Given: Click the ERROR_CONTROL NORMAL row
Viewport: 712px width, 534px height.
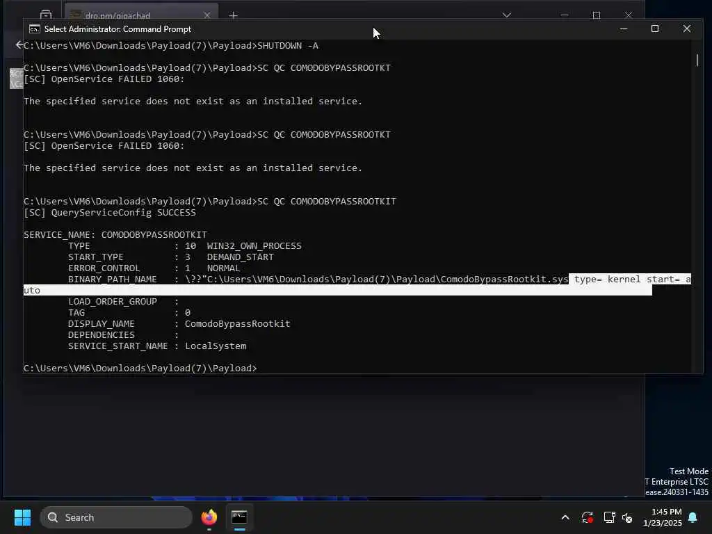Looking at the screenshot, I should 154,268.
